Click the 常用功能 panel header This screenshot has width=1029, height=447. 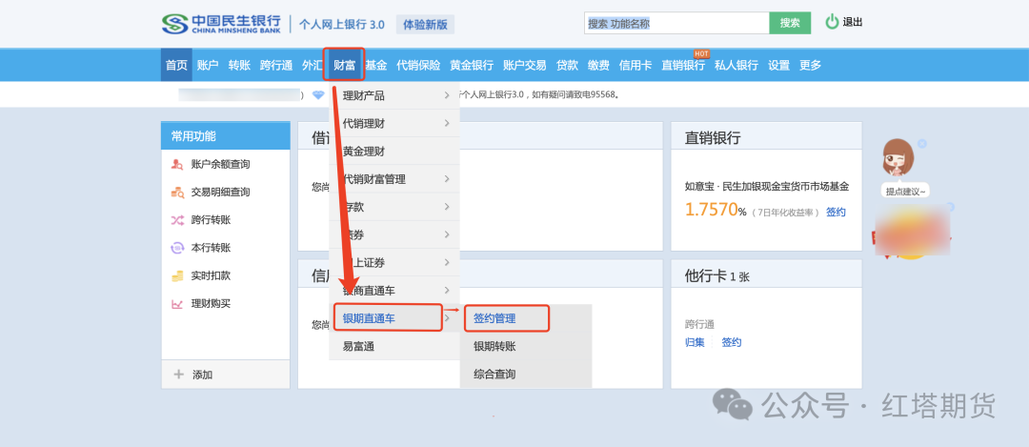(x=226, y=136)
